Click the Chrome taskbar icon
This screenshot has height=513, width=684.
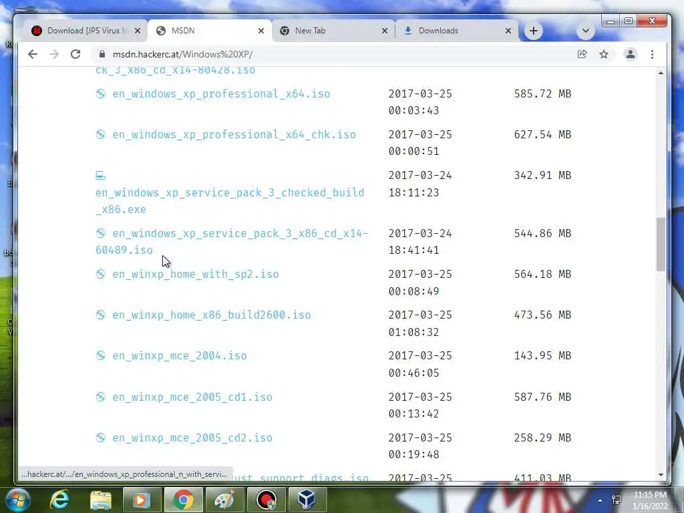click(183, 500)
